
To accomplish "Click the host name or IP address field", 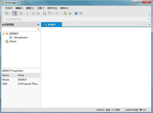I will point(75,19).
